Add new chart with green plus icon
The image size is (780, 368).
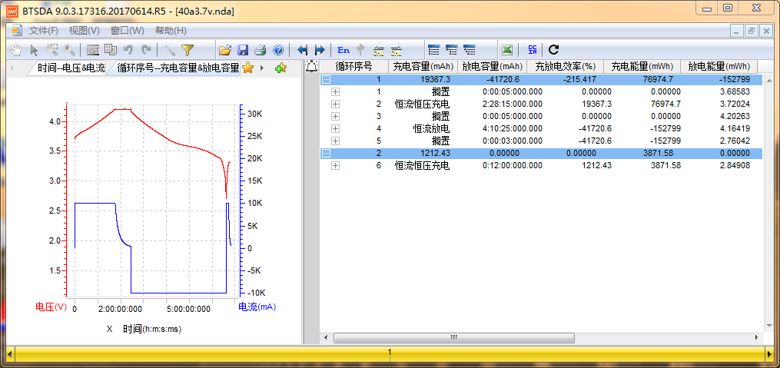pyautogui.click(x=280, y=68)
